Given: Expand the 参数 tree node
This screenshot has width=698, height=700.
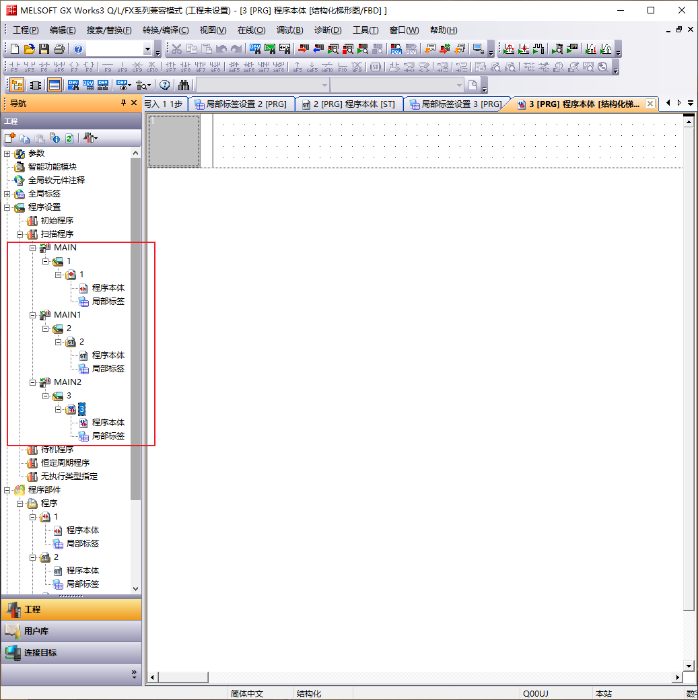Looking at the screenshot, I should pos(7,153).
